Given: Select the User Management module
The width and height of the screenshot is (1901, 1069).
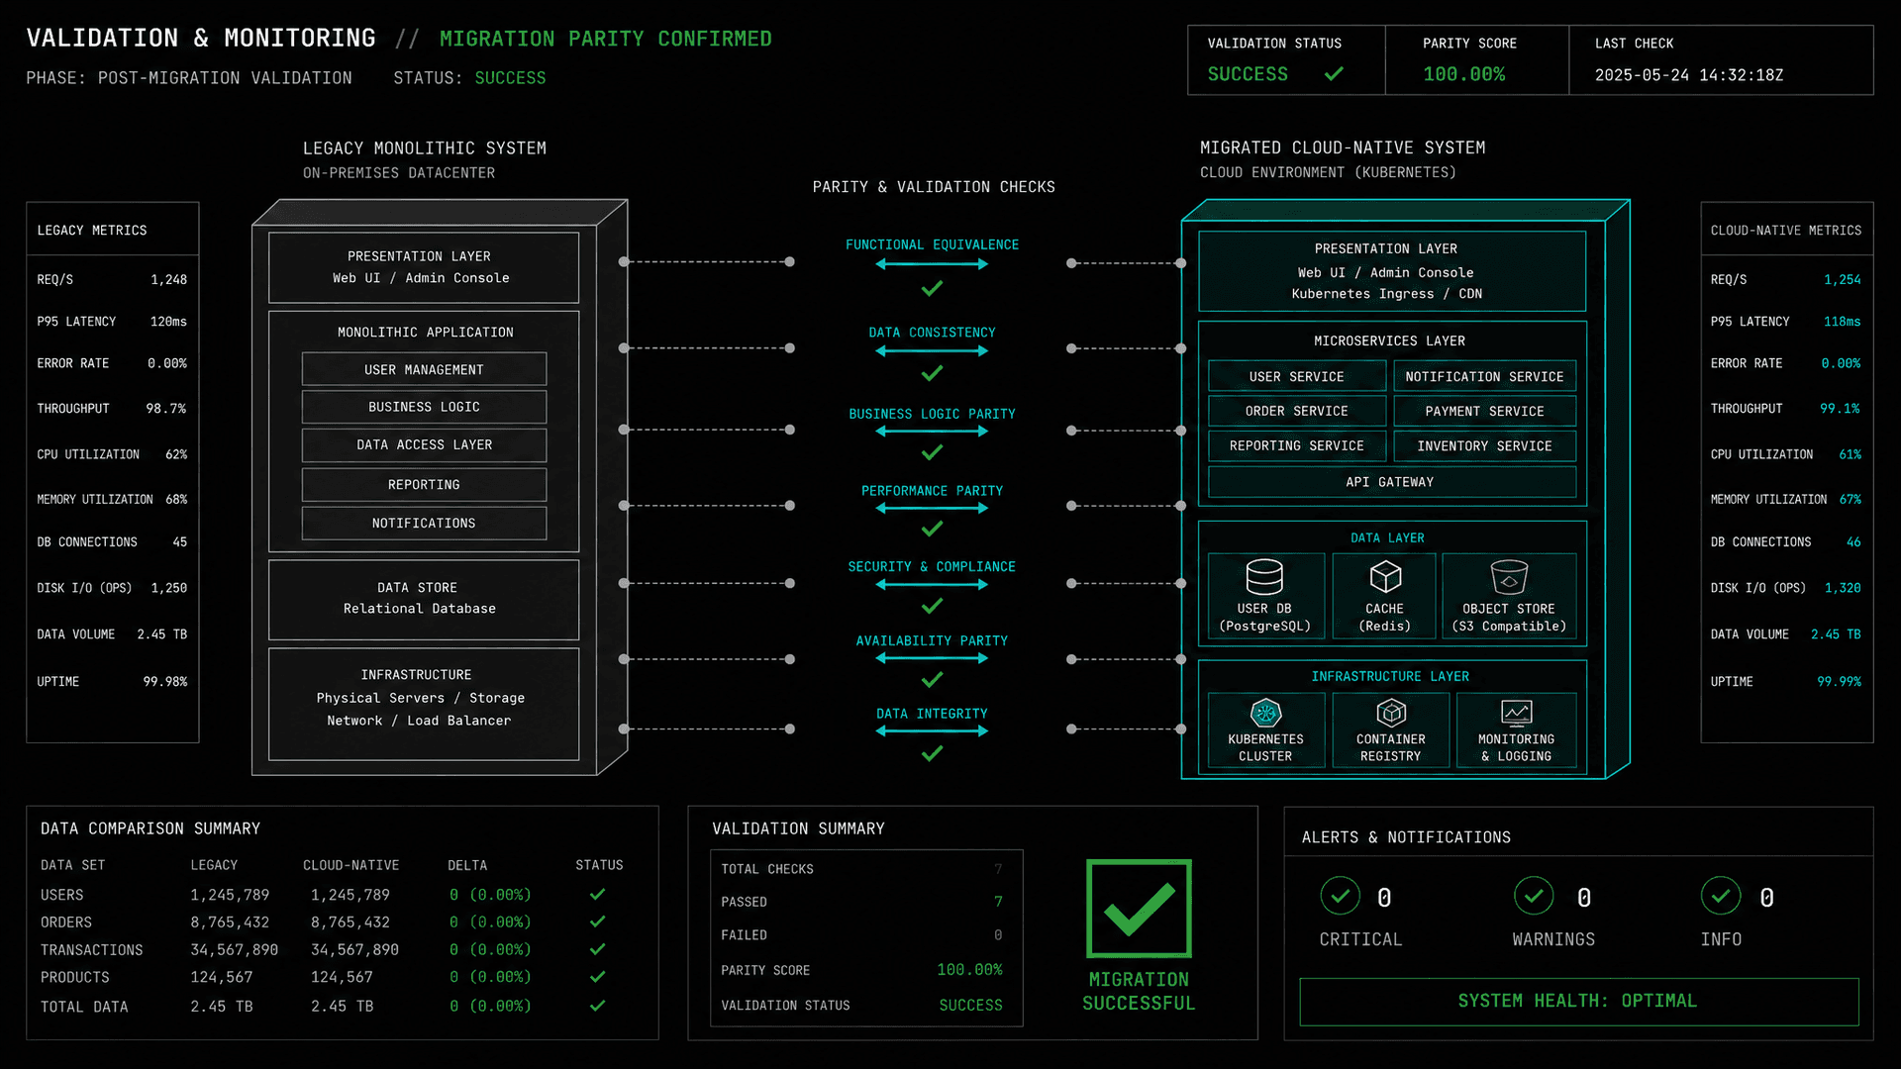Looking at the screenshot, I should [424, 369].
